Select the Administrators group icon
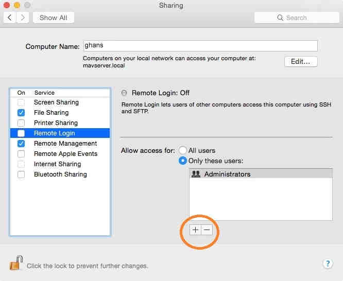 [196, 174]
